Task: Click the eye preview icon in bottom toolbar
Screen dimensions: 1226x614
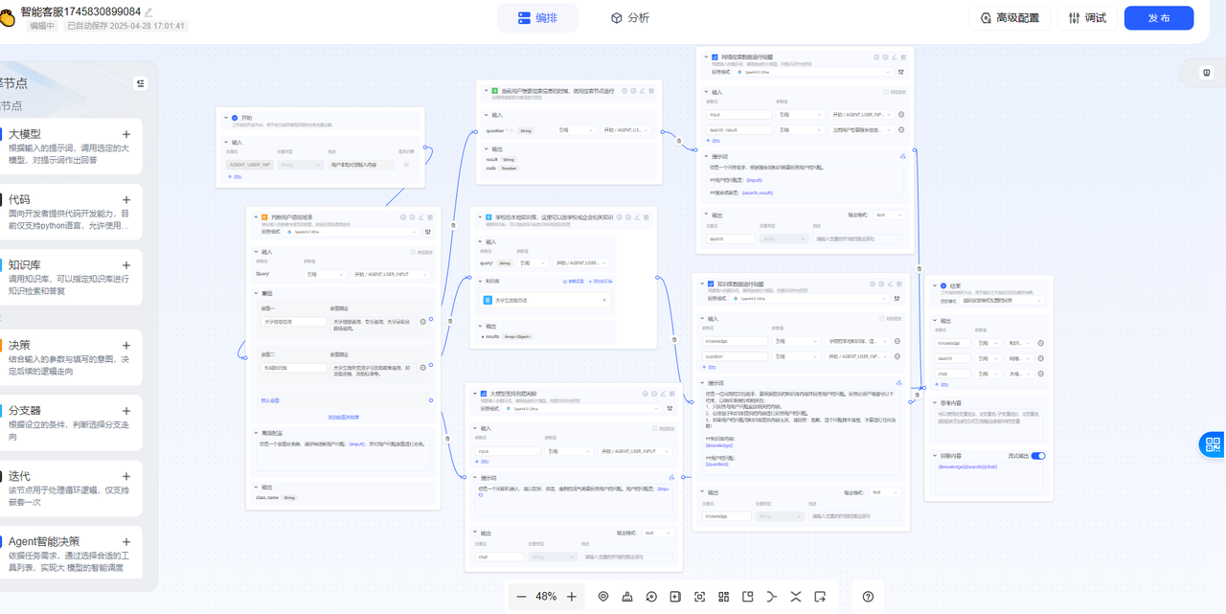Action: point(603,596)
